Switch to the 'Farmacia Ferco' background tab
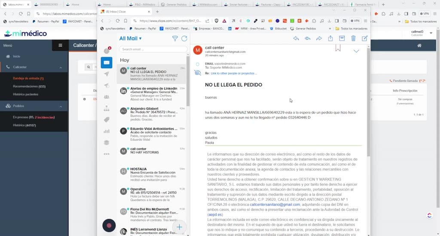Screen dimensions: 440x236 364,4
